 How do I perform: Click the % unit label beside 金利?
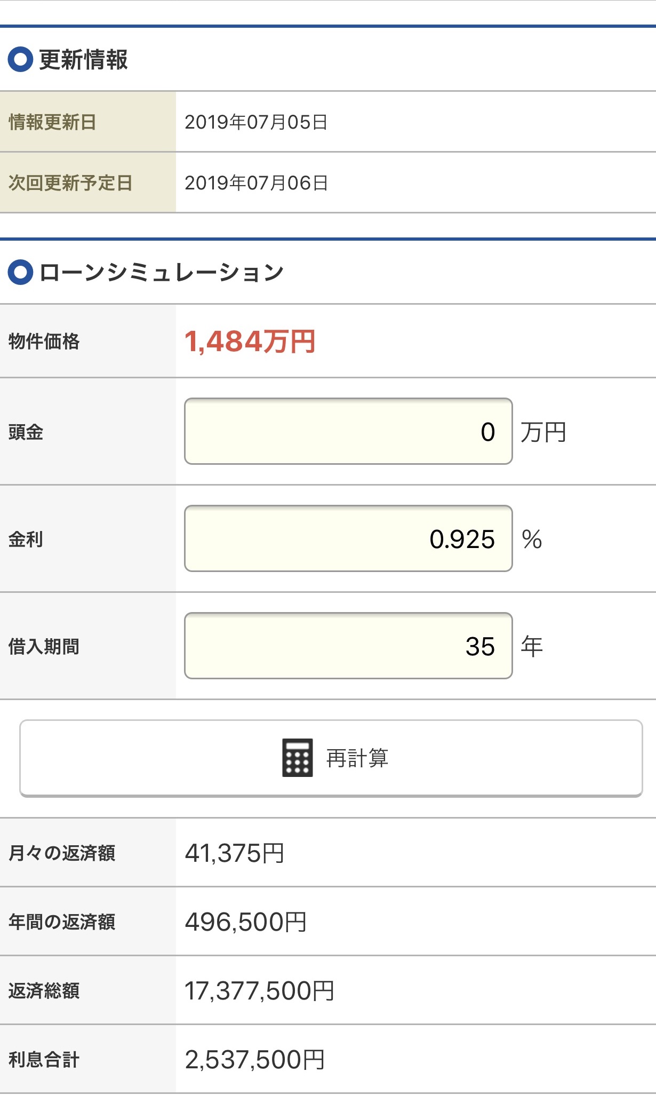532,539
